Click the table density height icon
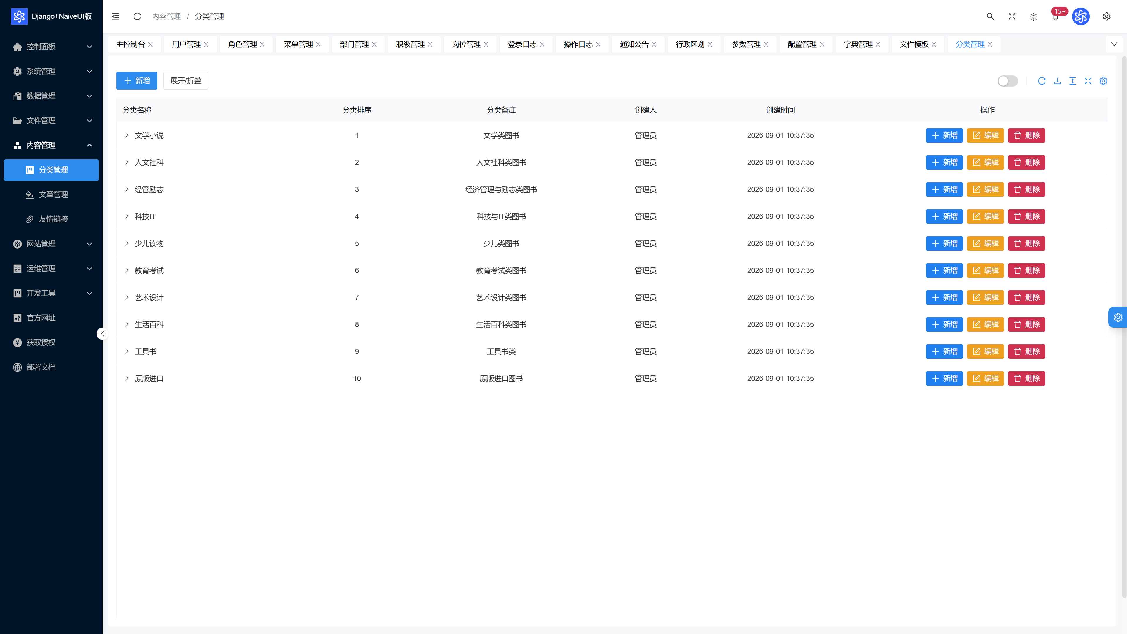The width and height of the screenshot is (1127, 634). 1072,81
